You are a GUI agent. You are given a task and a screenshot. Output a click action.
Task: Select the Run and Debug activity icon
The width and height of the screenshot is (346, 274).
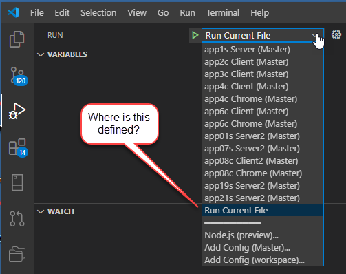tap(17, 111)
